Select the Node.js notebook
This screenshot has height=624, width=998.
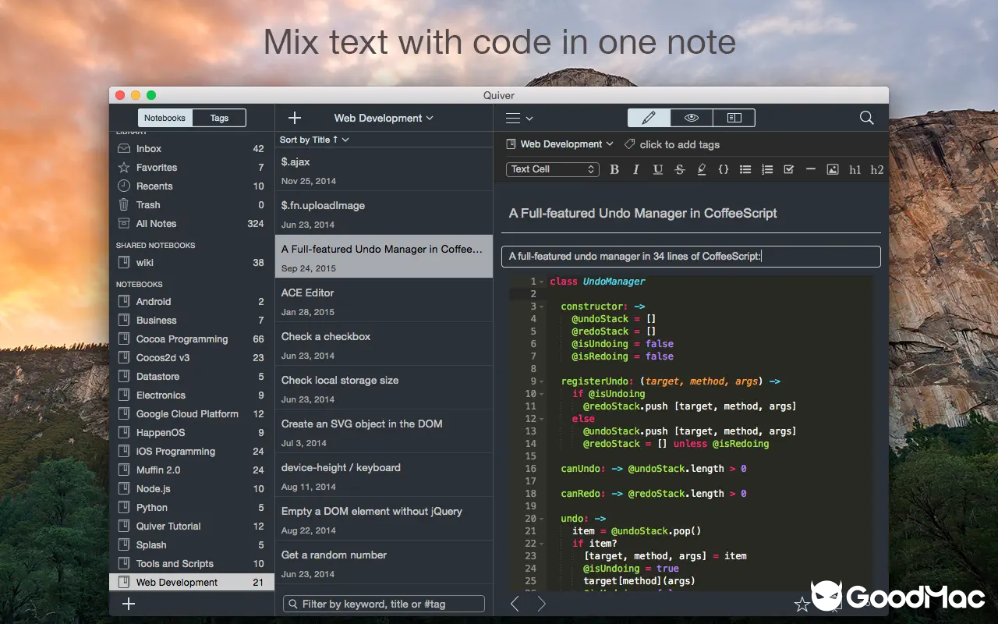tap(192, 488)
